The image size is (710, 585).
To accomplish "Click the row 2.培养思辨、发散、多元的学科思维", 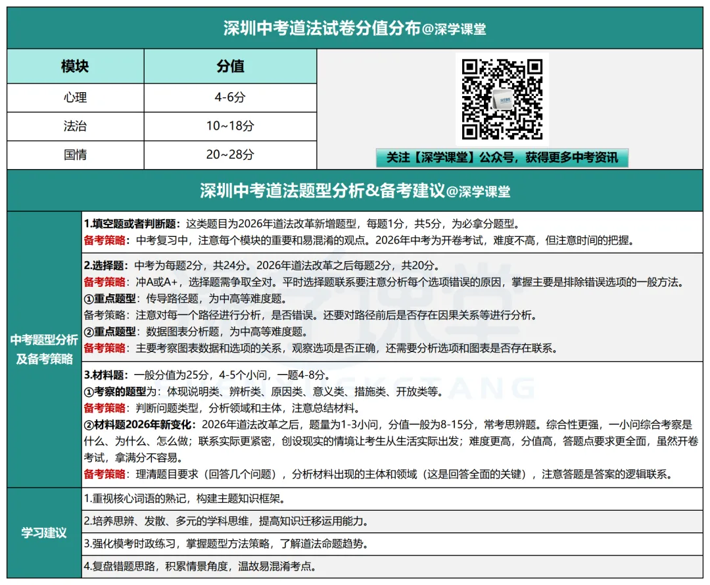I will point(392,522).
